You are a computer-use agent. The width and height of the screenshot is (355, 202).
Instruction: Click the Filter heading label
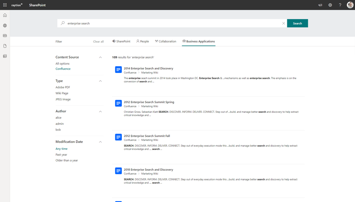[59, 42]
